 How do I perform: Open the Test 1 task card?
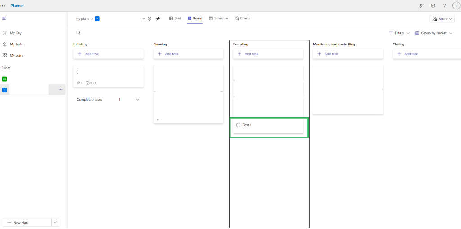click(x=268, y=126)
